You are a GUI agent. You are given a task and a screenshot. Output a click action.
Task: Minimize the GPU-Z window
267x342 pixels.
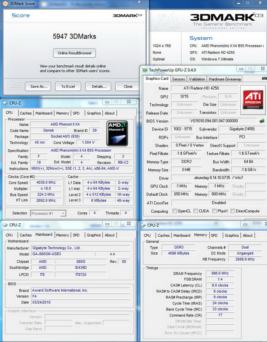pyautogui.click(x=241, y=69)
